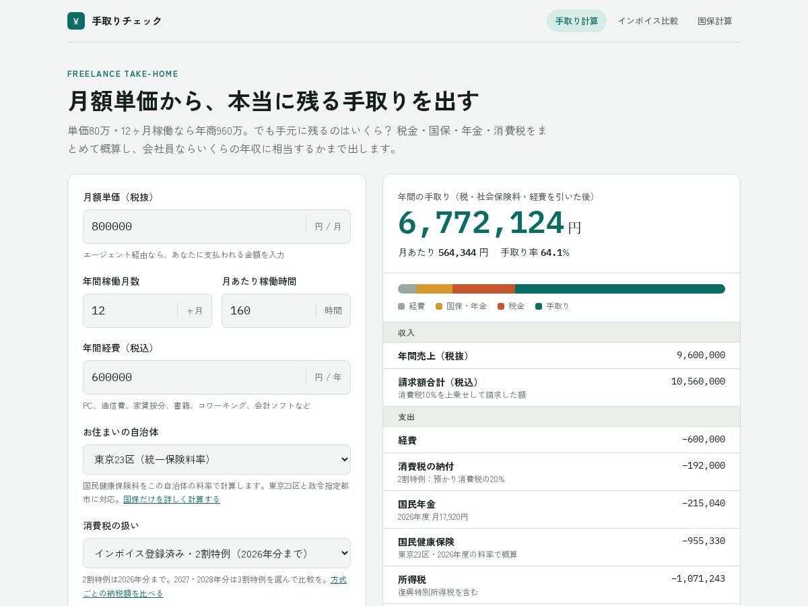Image resolution: width=808 pixels, height=606 pixels.
Task: Follow the 国保だけを詳しく計算する link
Action: [x=172, y=499]
